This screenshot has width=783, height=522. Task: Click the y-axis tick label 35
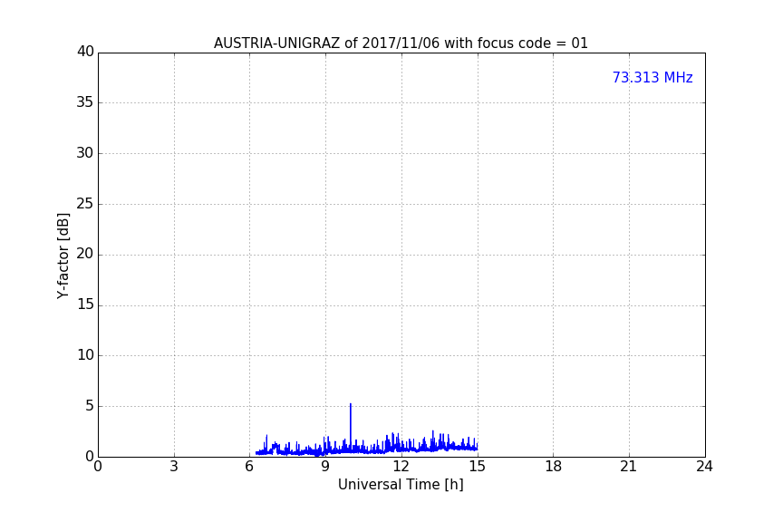(x=85, y=102)
